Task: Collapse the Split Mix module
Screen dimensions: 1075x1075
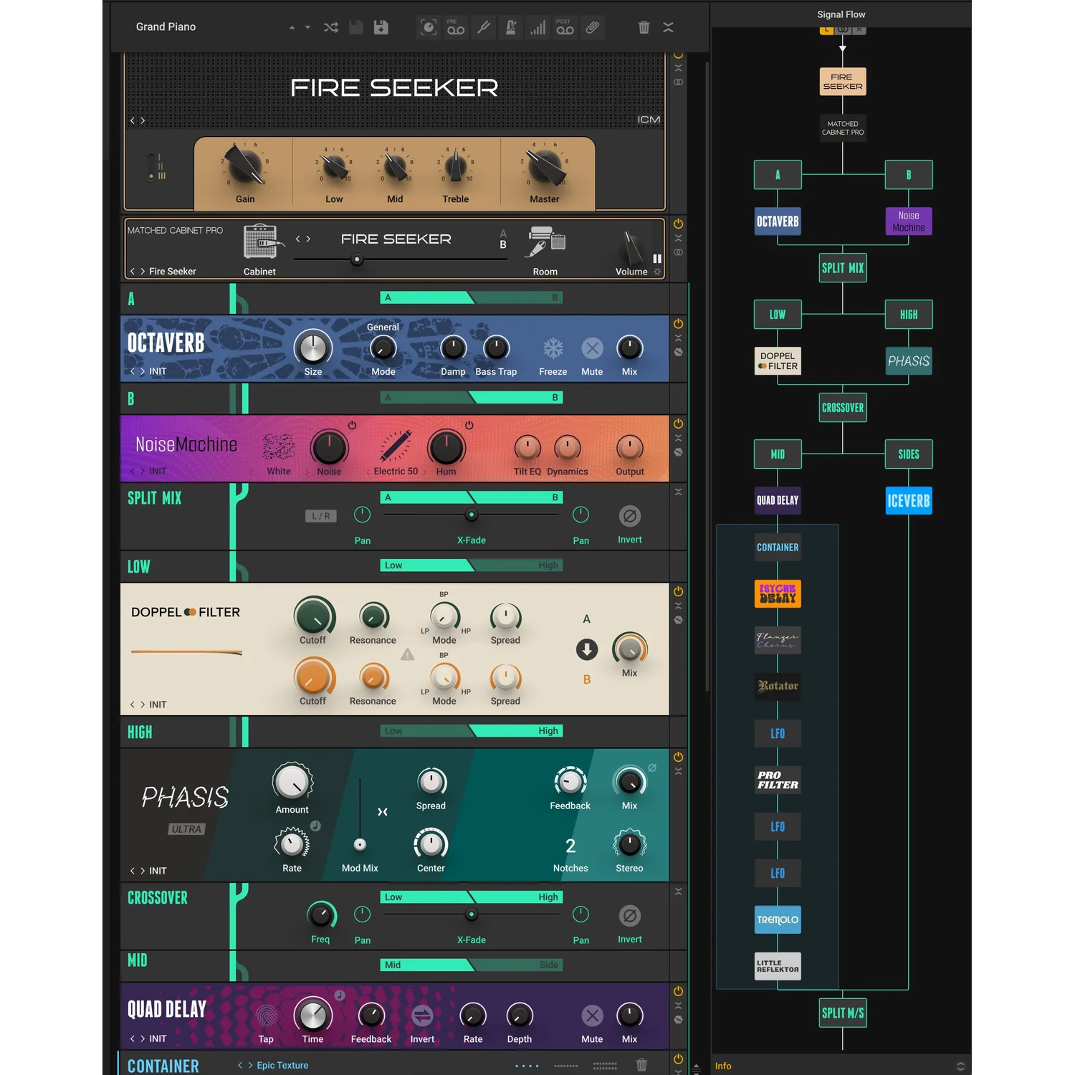Action: coord(678,492)
